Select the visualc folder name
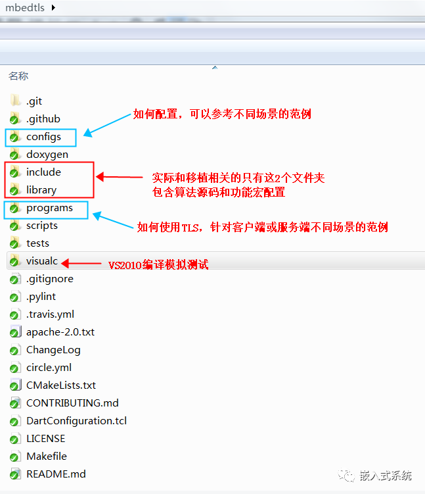The width and height of the screenshot is (425, 494). (42, 261)
